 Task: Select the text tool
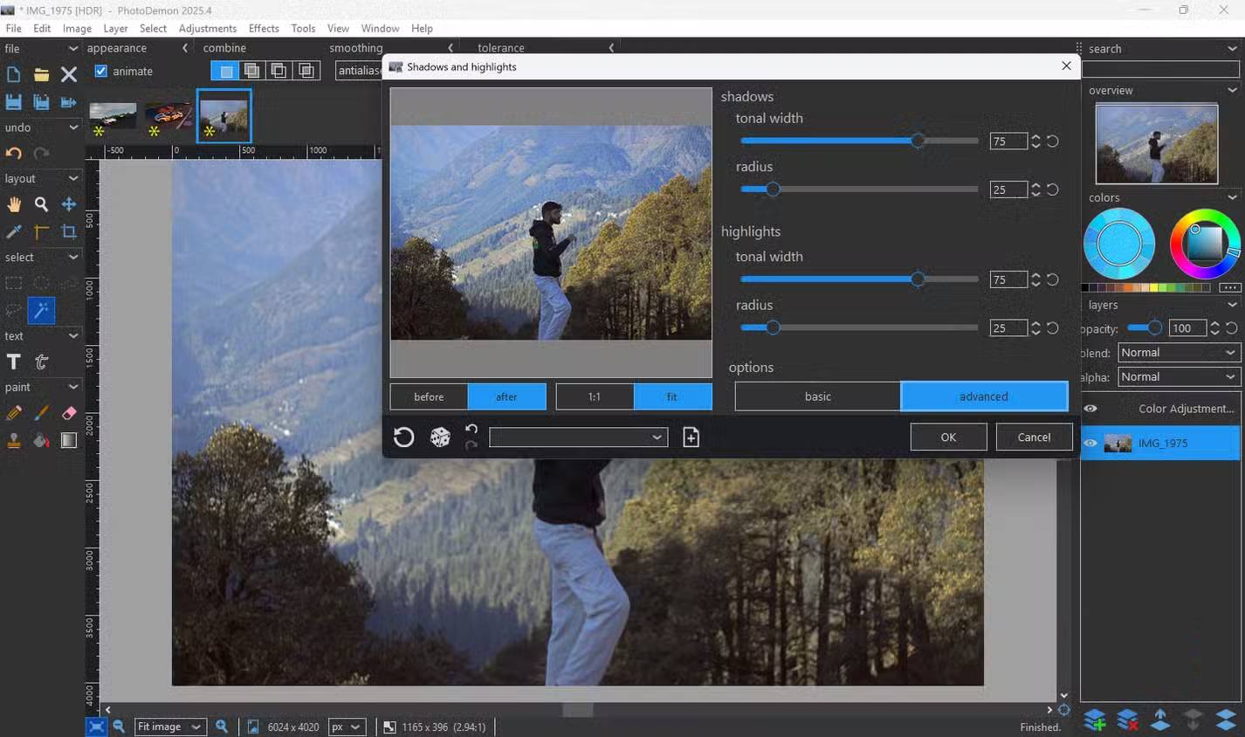pos(14,362)
